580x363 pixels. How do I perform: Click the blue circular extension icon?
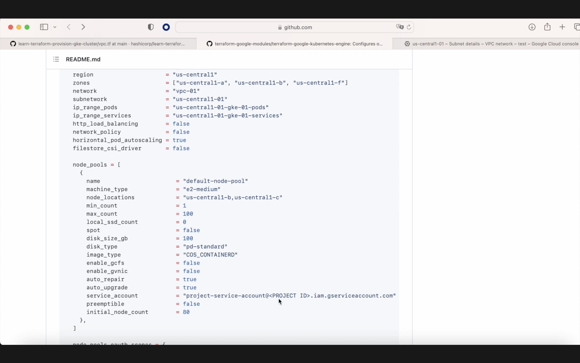pyautogui.click(x=166, y=27)
